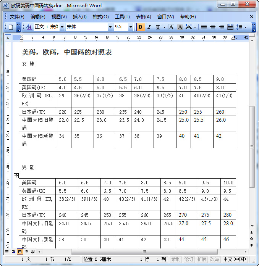
Task: Toggle Underline formatting button
Action: tap(158, 27)
